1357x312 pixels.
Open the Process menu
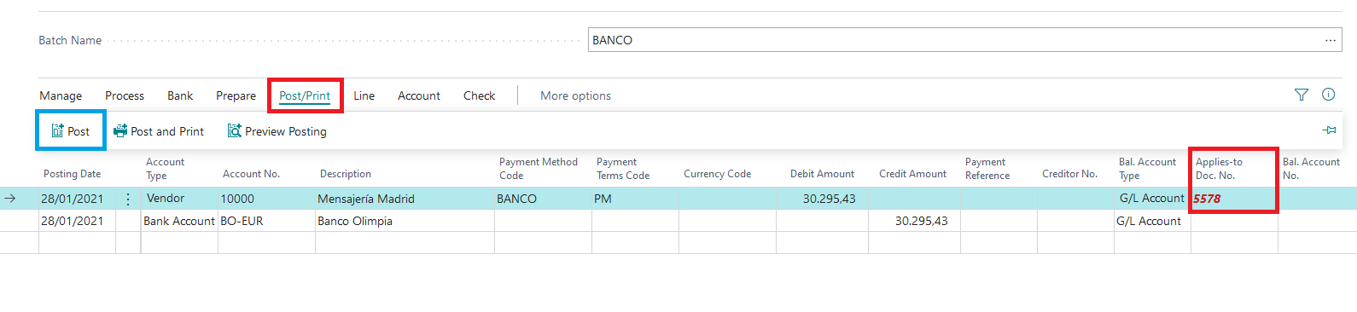pos(125,95)
